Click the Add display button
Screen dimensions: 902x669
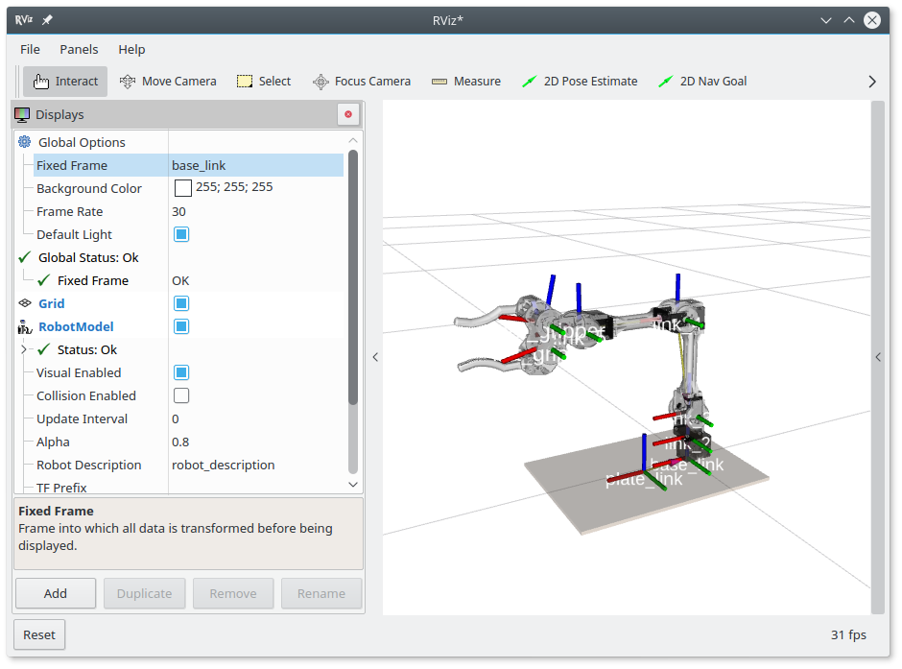[x=56, y=593]
